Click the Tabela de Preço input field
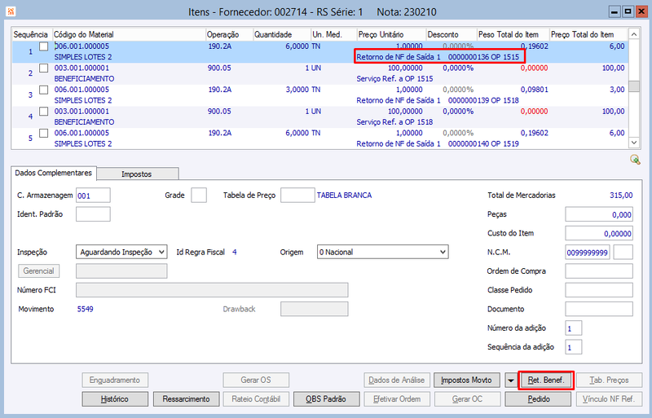652x418 pixels. 297,195
